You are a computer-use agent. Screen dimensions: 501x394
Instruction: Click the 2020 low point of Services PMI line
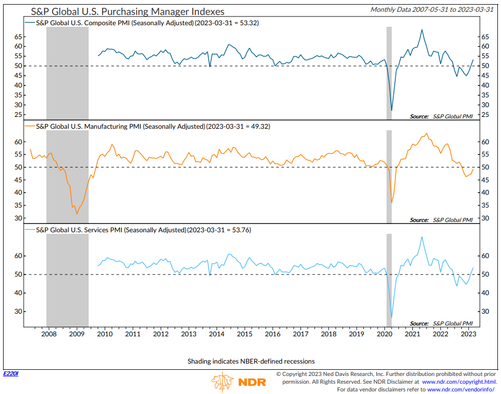[x=392, y=317]
